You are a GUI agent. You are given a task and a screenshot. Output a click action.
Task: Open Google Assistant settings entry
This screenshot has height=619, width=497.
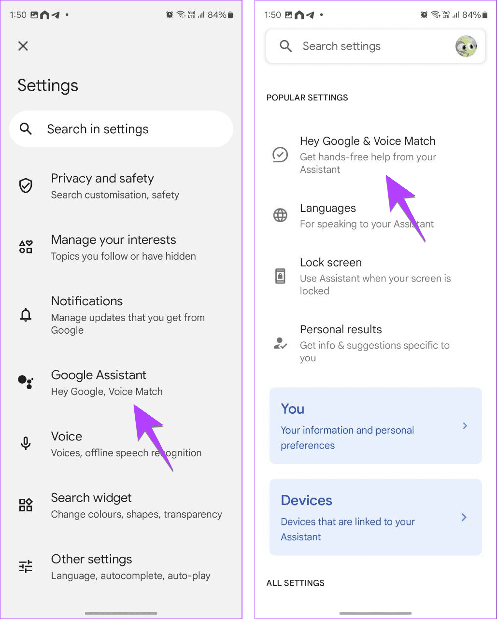tap(106, 382)
